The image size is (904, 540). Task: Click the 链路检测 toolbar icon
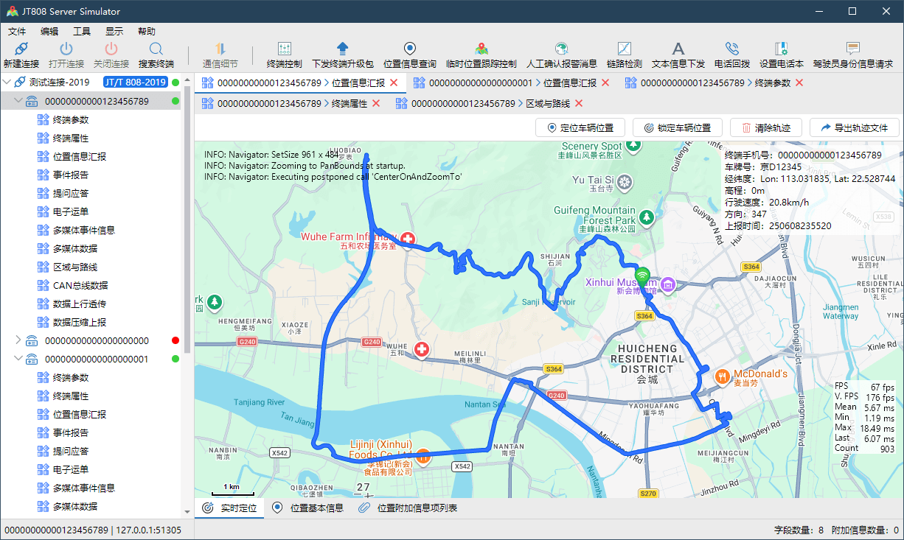pos(624,49)
